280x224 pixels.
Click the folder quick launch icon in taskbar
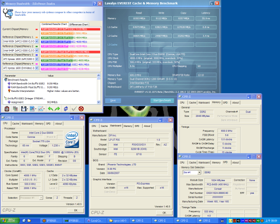point(29,221)
